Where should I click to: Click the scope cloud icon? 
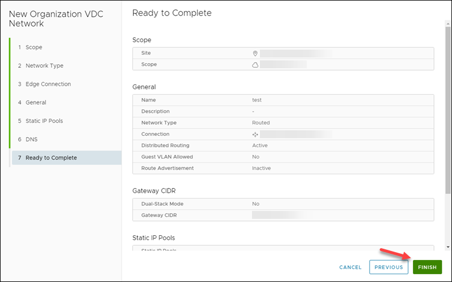255,65
